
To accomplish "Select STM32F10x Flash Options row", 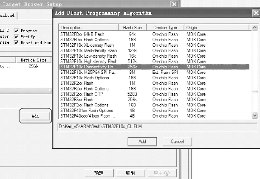I will click(x=154, y=78).
